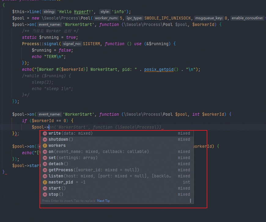Choose the set(settings: array) suggestion
The width and height of the screenshot is (266, 222).
point(117,158)
